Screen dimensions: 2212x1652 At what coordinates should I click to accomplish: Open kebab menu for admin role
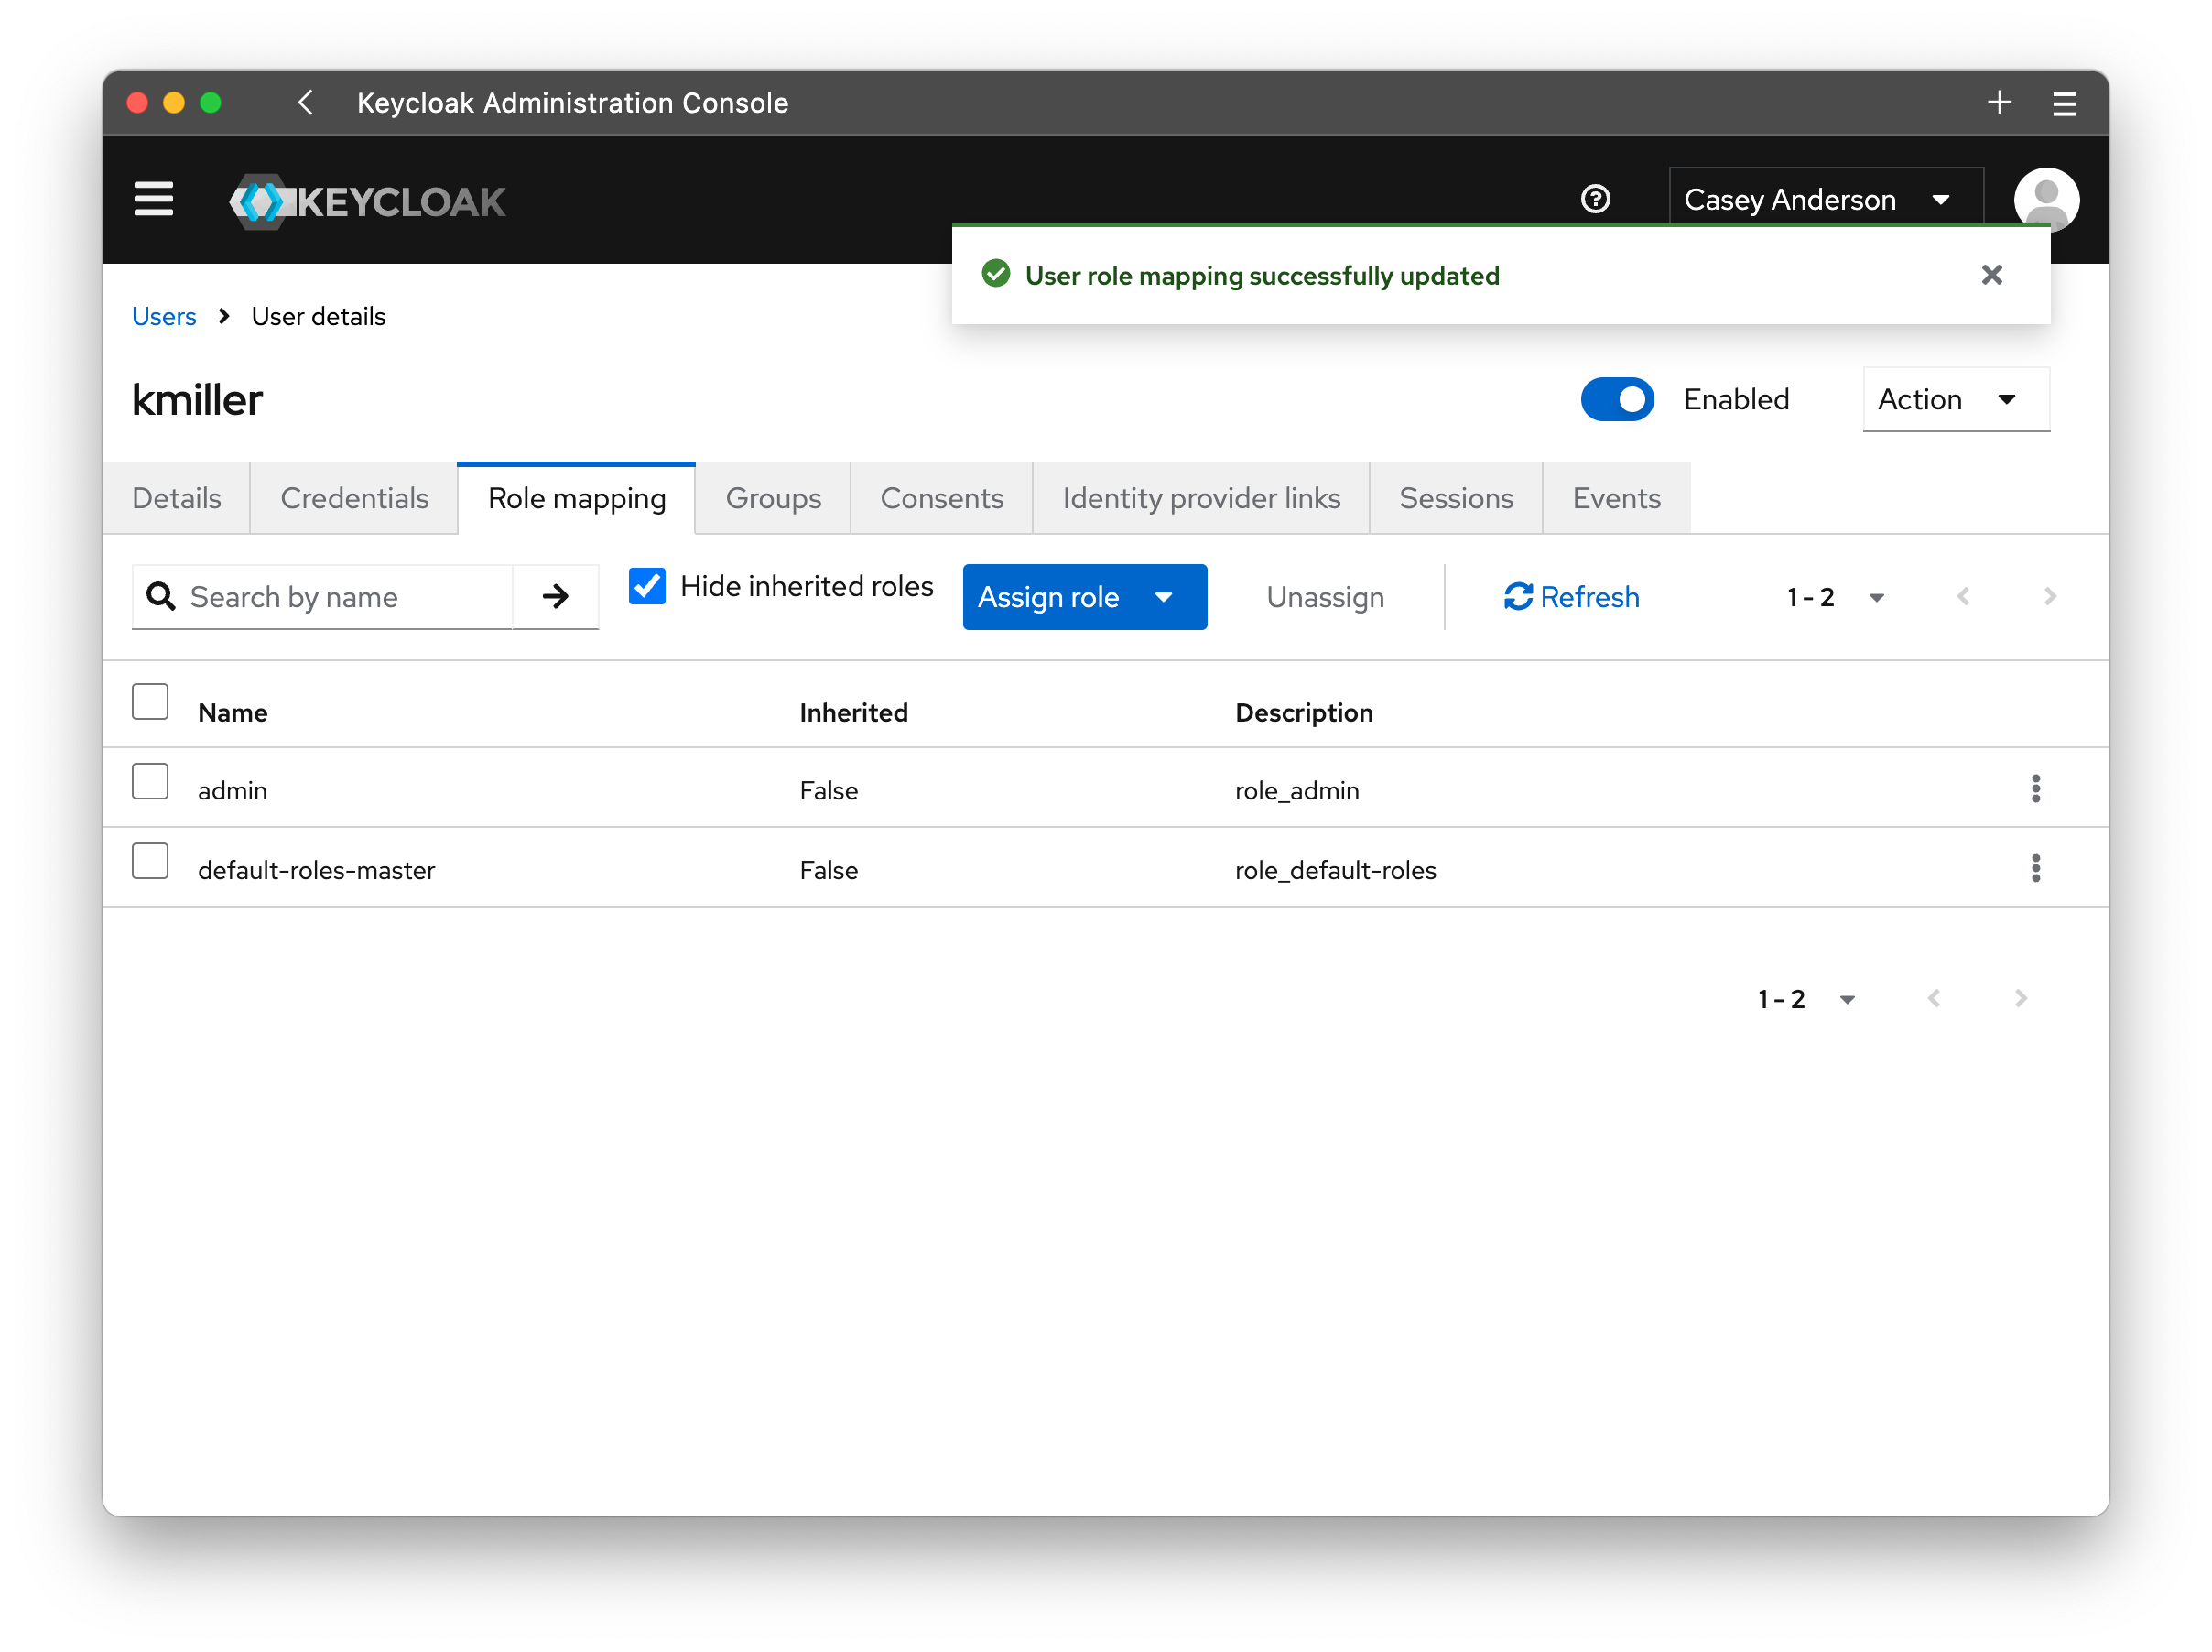[2035, 789]
